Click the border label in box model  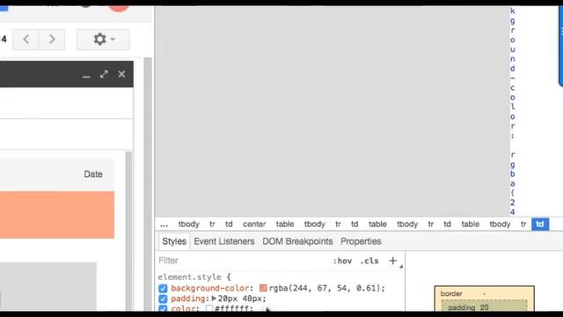point(451,293)
